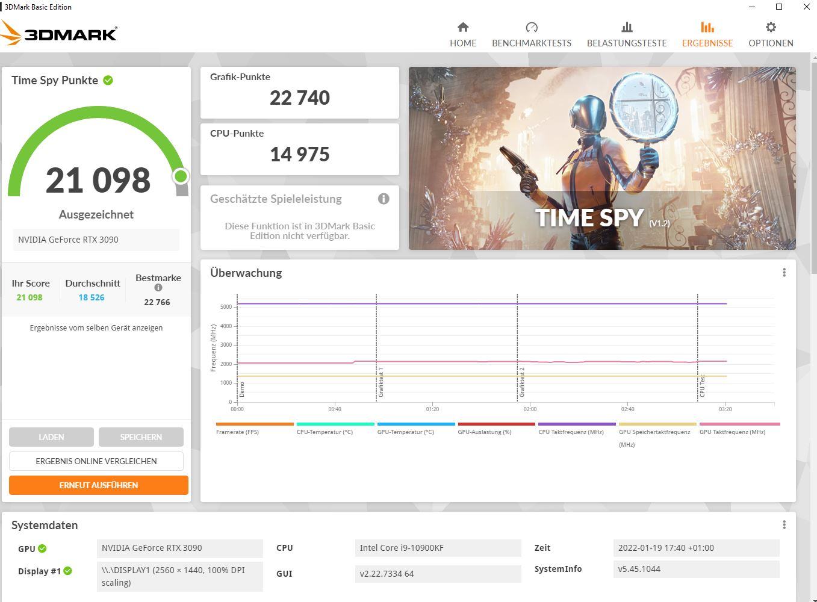This screenshot has width=817, height=602.
Task: Toggle the GPU Taktfrequenz legend item
Action: pos(739,429)
